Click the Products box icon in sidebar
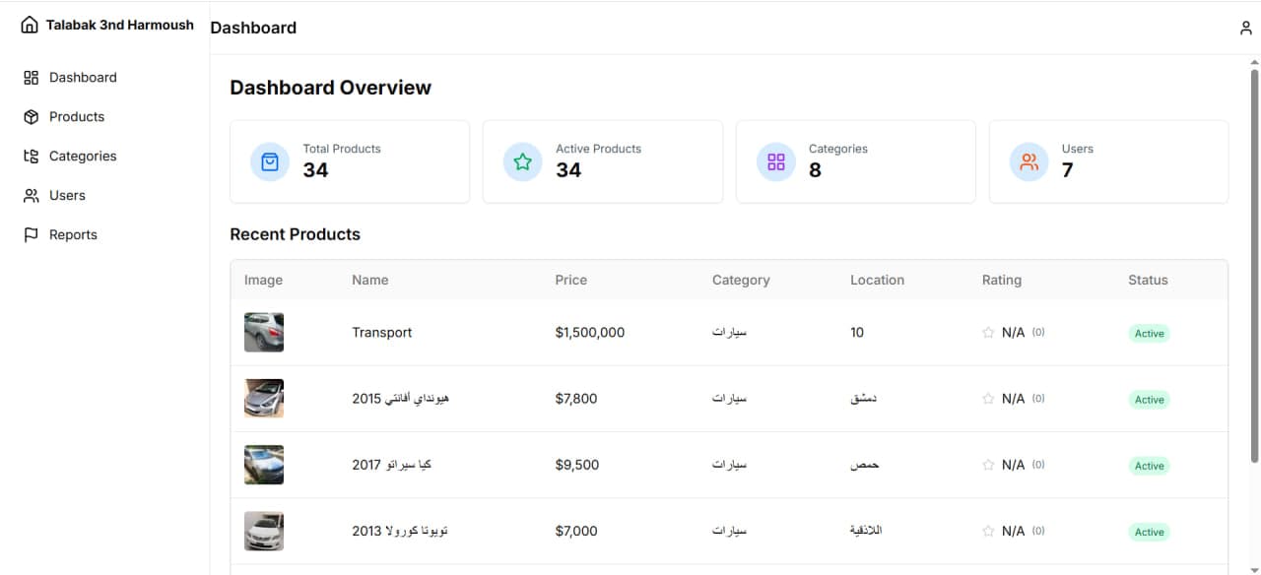Viewport: 1261px width, 575px height. [x=31, y=116]
